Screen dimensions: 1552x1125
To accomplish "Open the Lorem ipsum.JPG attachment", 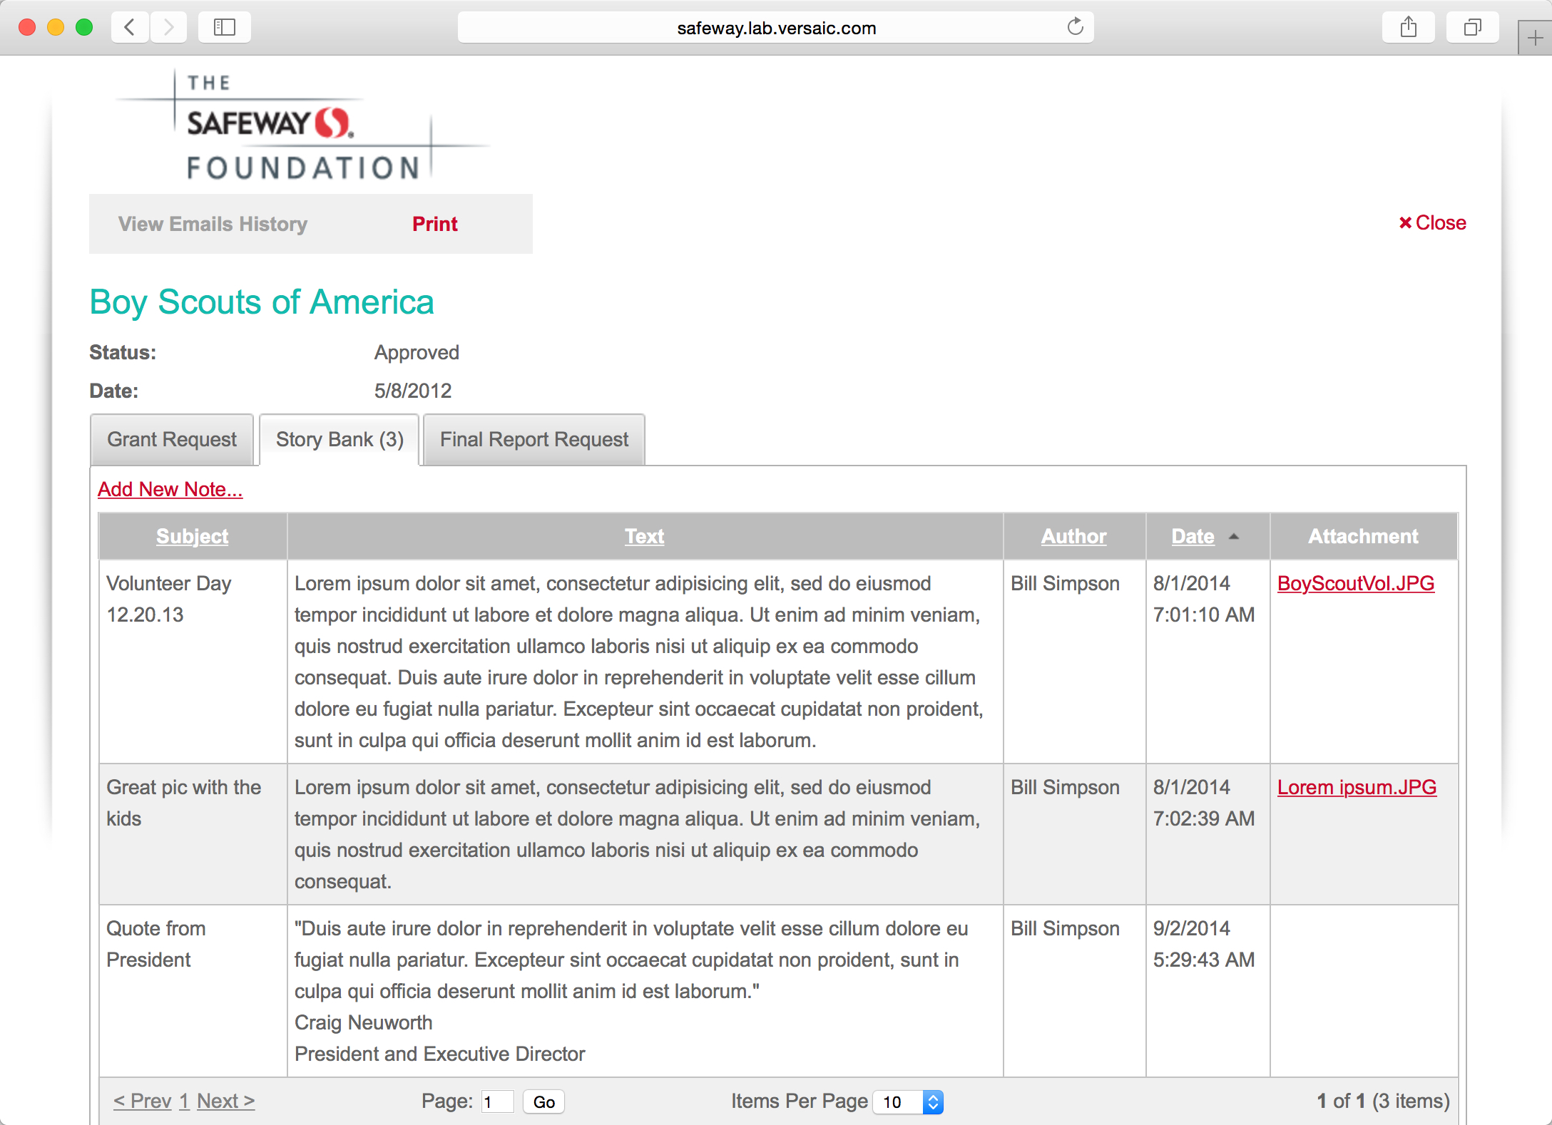I will click(1357, 787).
